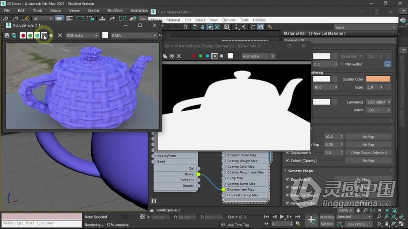This screenshot has height=229, width=408.
Task: Toggle Reflection Color checkbox
Action: coord(288,203)
